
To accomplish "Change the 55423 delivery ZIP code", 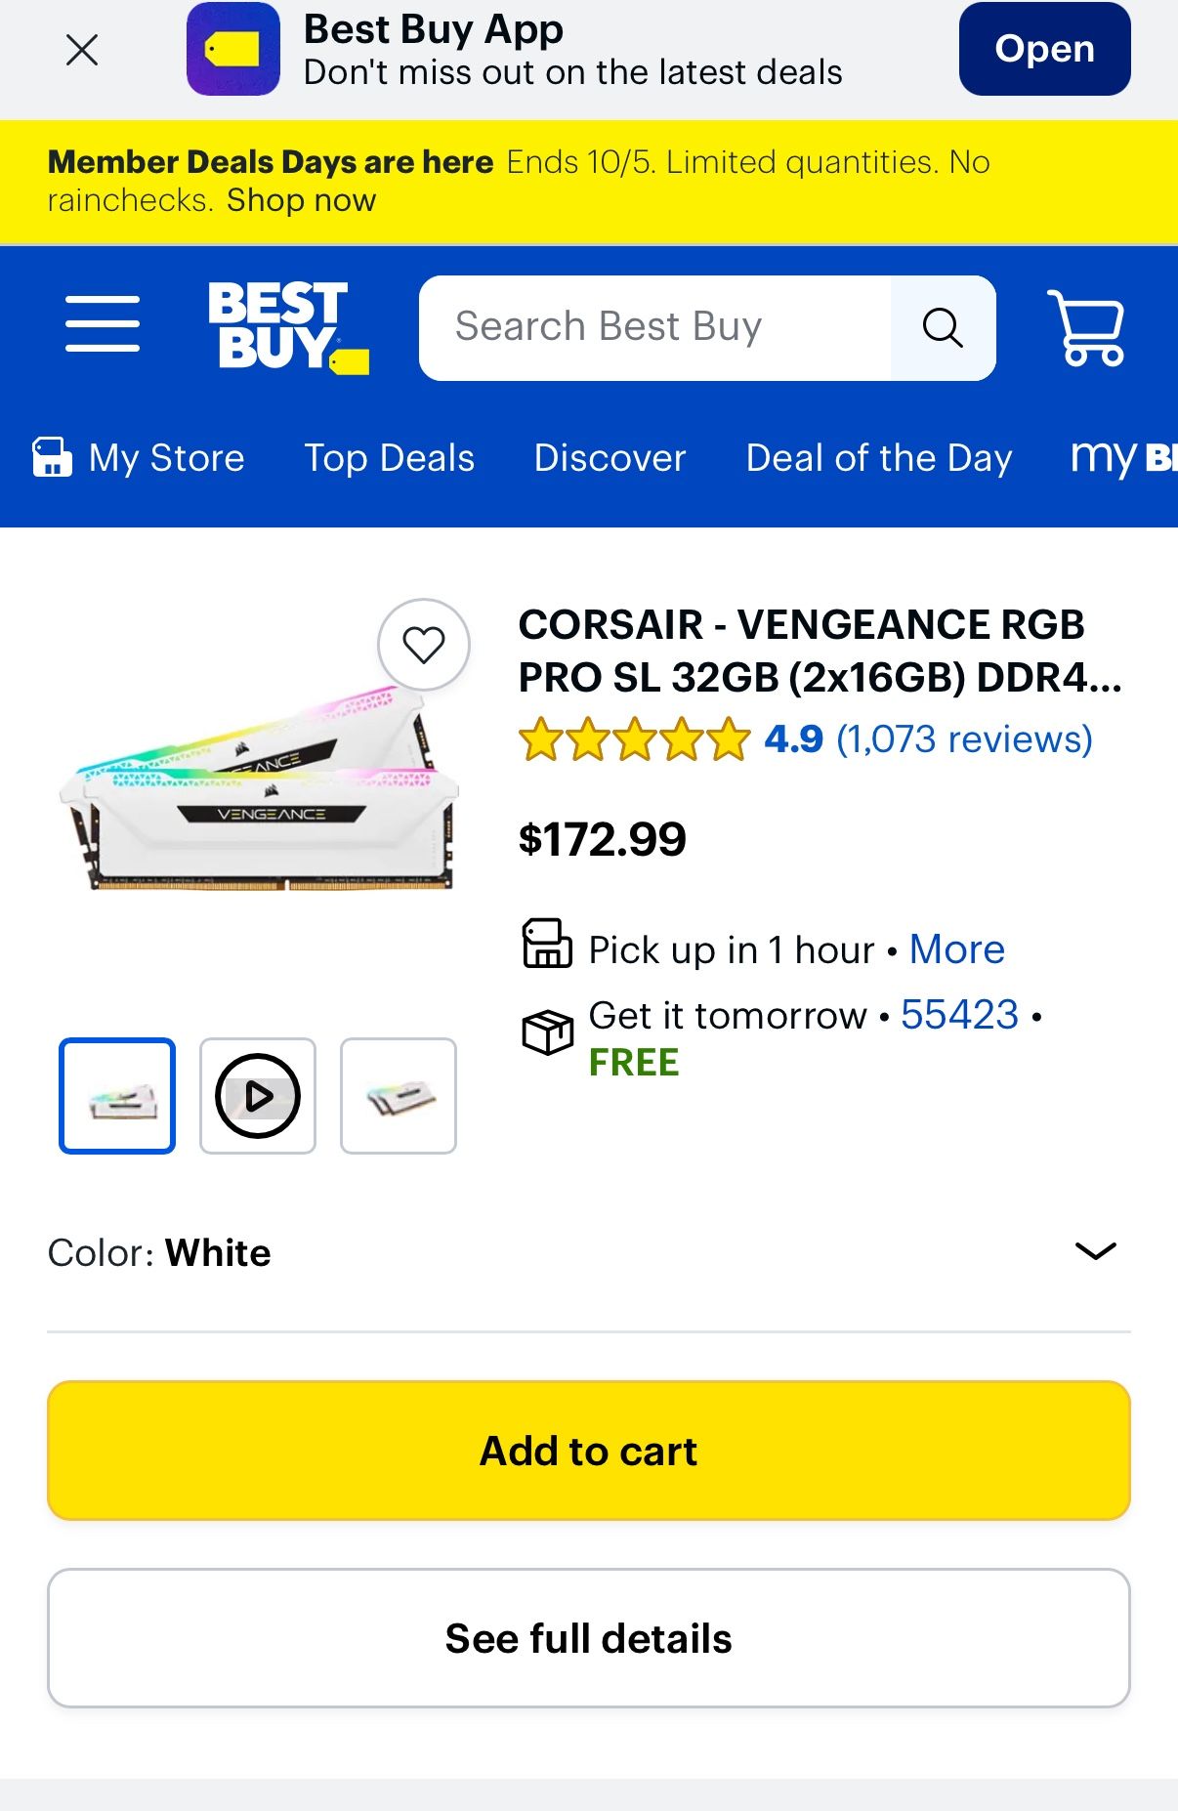I will pos(959,1015).
